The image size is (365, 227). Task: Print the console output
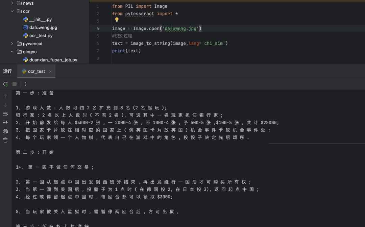(x=5, y=131)
